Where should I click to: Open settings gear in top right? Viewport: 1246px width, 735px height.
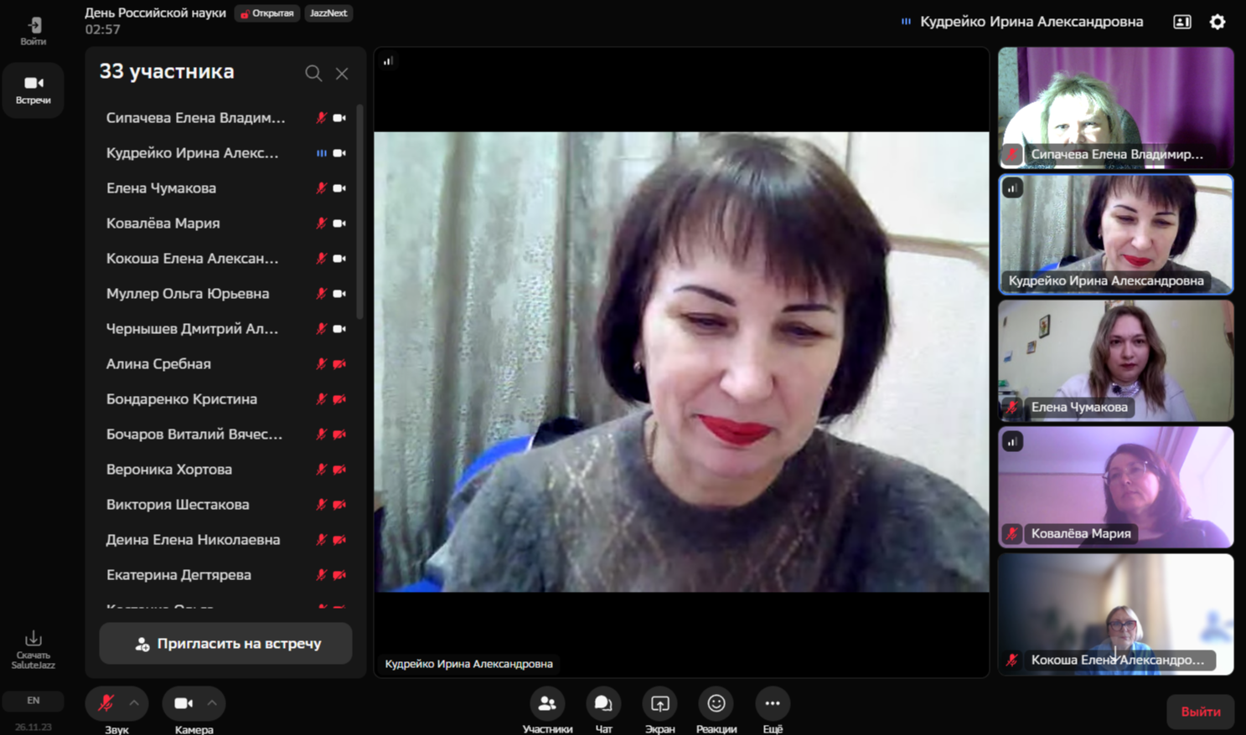(x=1217, y=23)
